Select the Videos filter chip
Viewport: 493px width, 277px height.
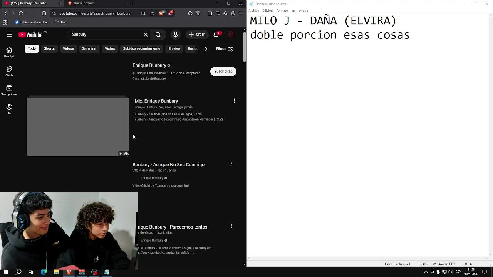coord(68,48)
